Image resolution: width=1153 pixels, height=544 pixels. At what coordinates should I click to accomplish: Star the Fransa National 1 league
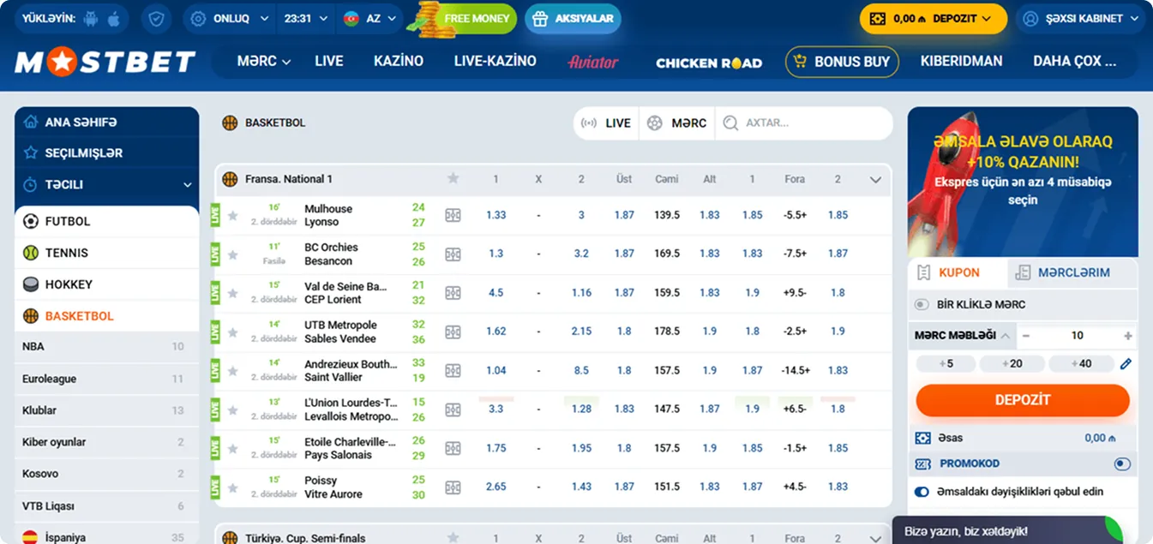(x=453, y=179)
